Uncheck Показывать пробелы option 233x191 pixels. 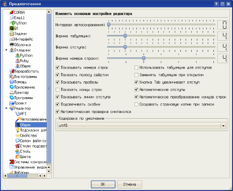click(57, 82)
